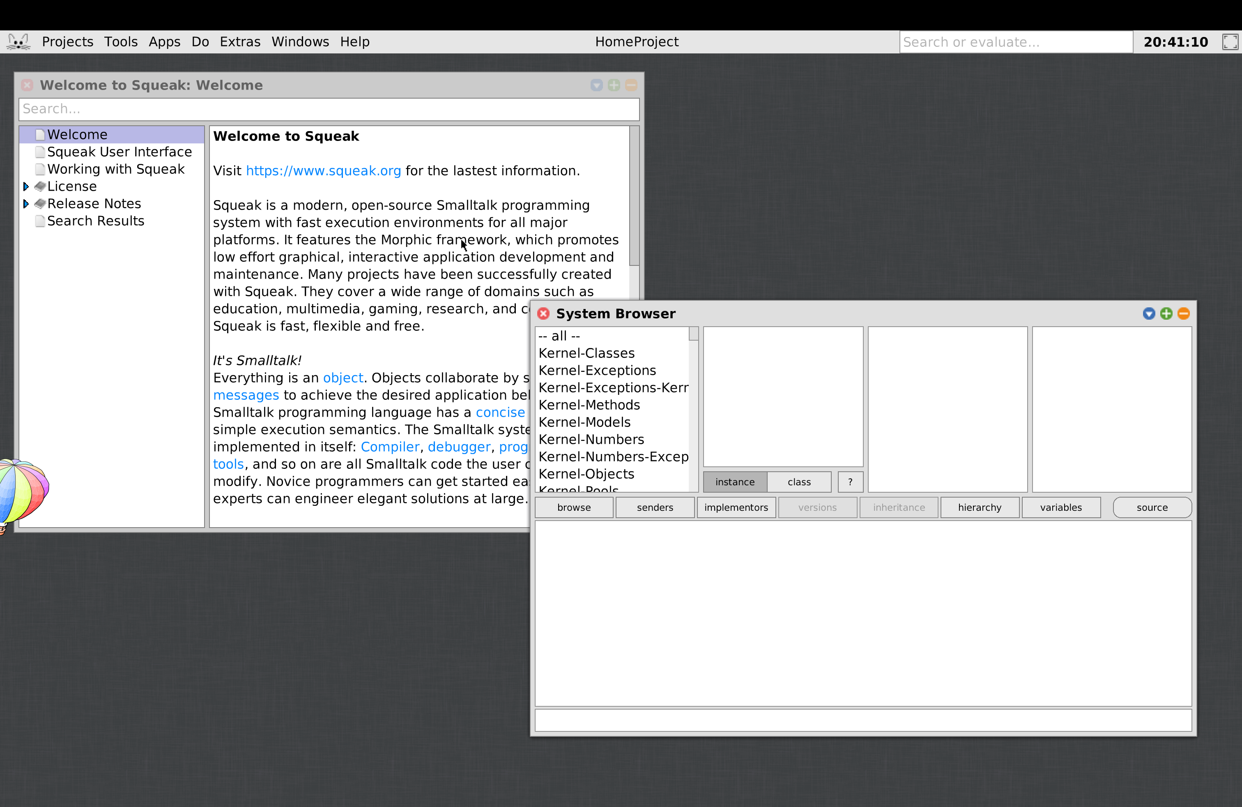The width and height of the screenshot is (1242, 807).
Task: Expand the Release Notes tree node
Action: pyautogui.click(x=25, y=203)
